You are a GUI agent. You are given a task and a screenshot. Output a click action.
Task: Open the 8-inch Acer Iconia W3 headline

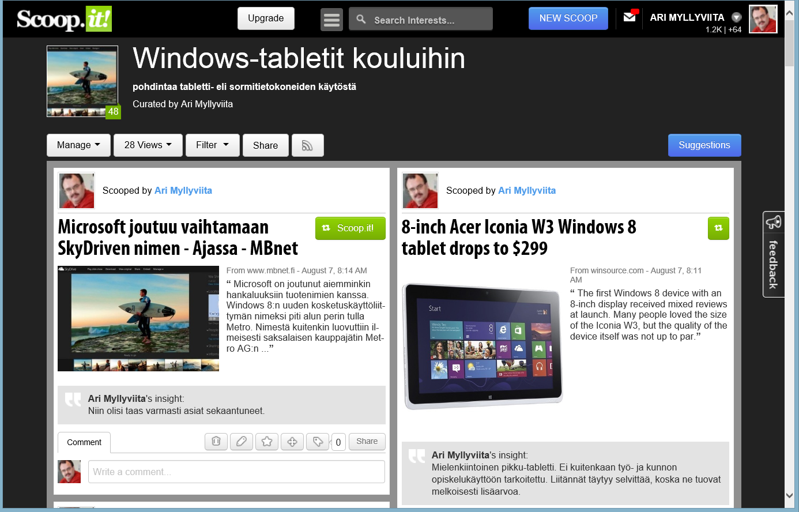[519, 238]
